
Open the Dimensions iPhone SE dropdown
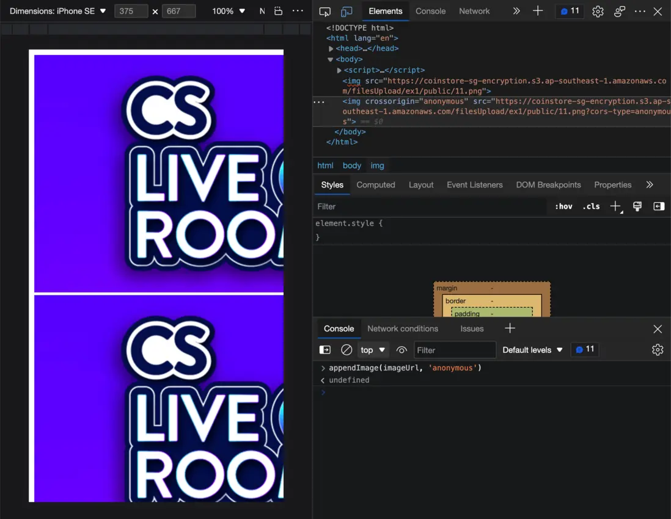click(x=57, y=11)
